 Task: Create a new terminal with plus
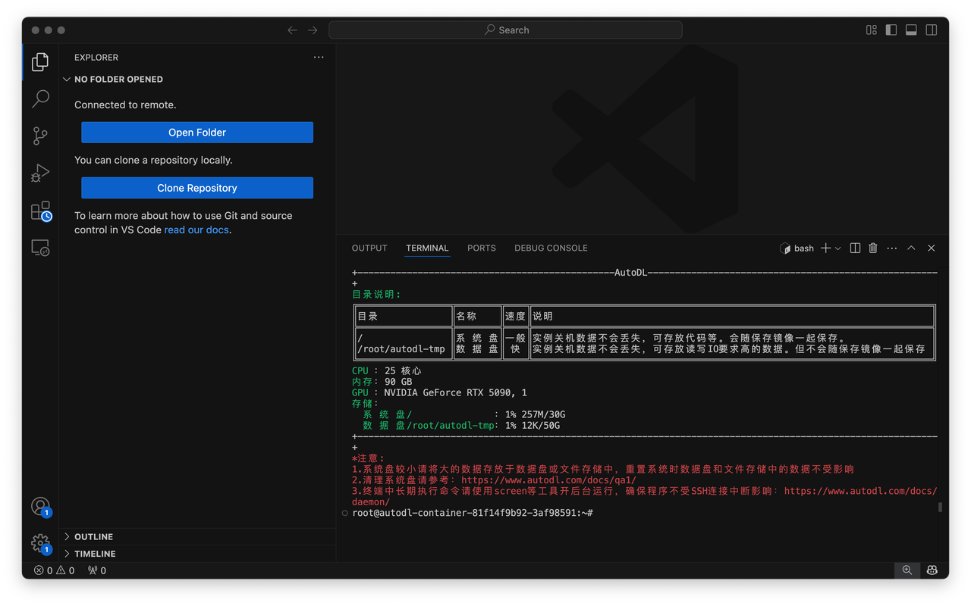tap(825, 248)
